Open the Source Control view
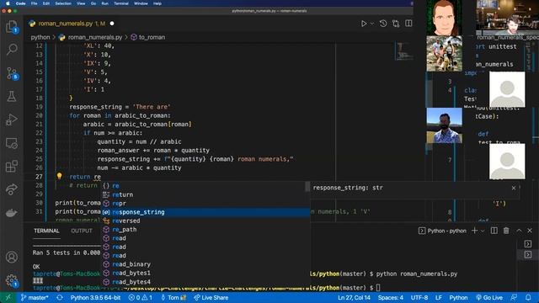 click(x=12, y=73)
